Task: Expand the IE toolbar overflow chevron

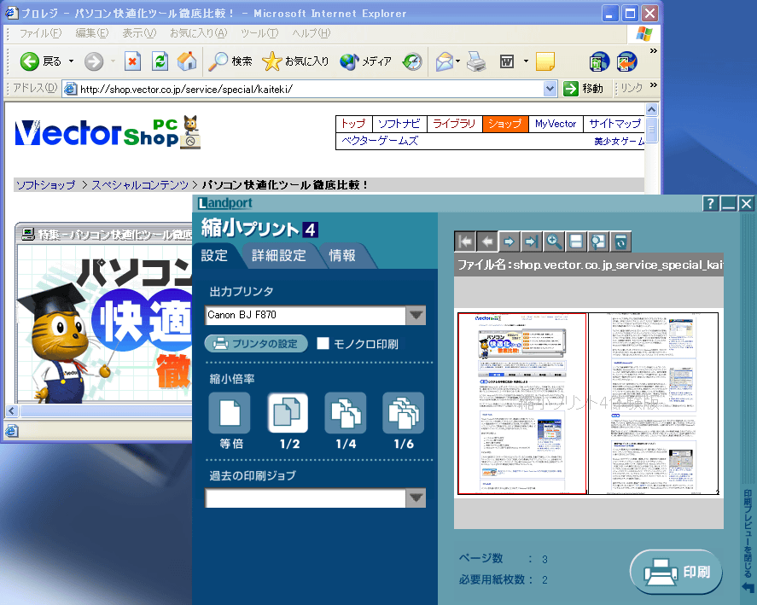Action: (653, 50)
